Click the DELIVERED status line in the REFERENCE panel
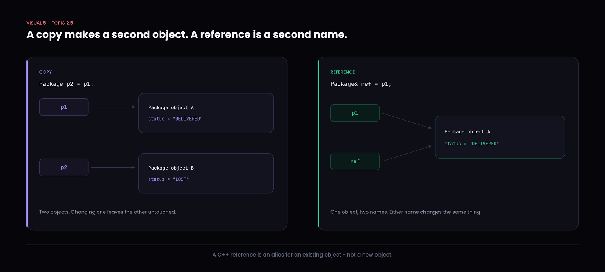The image size is (605, 272). point(472,144)
